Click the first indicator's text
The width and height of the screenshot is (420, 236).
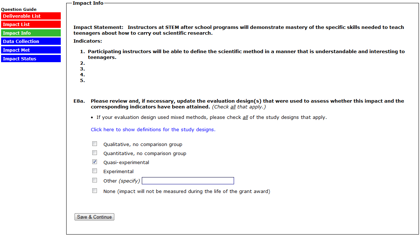[246, 52]
